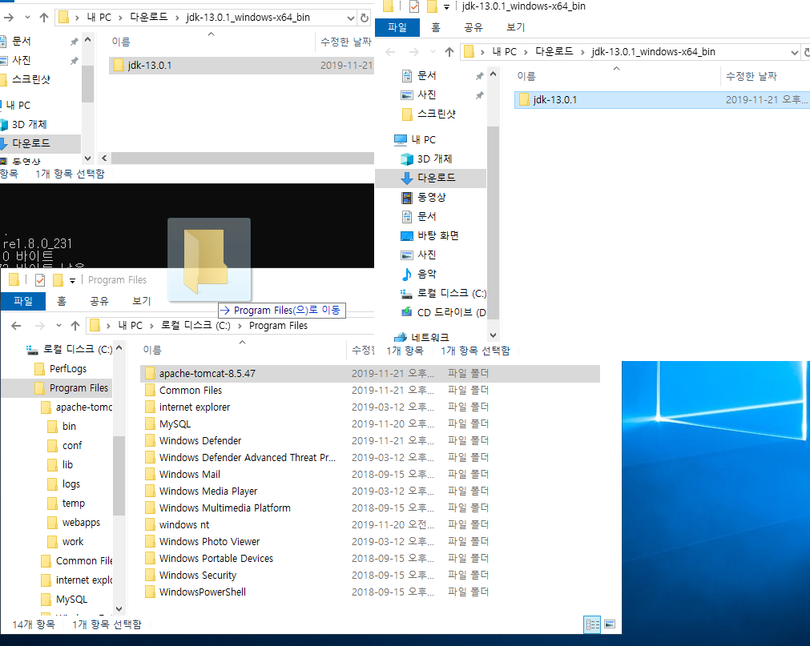
Task: Go up one folder in Program Files window
Action: click(75, 326)
